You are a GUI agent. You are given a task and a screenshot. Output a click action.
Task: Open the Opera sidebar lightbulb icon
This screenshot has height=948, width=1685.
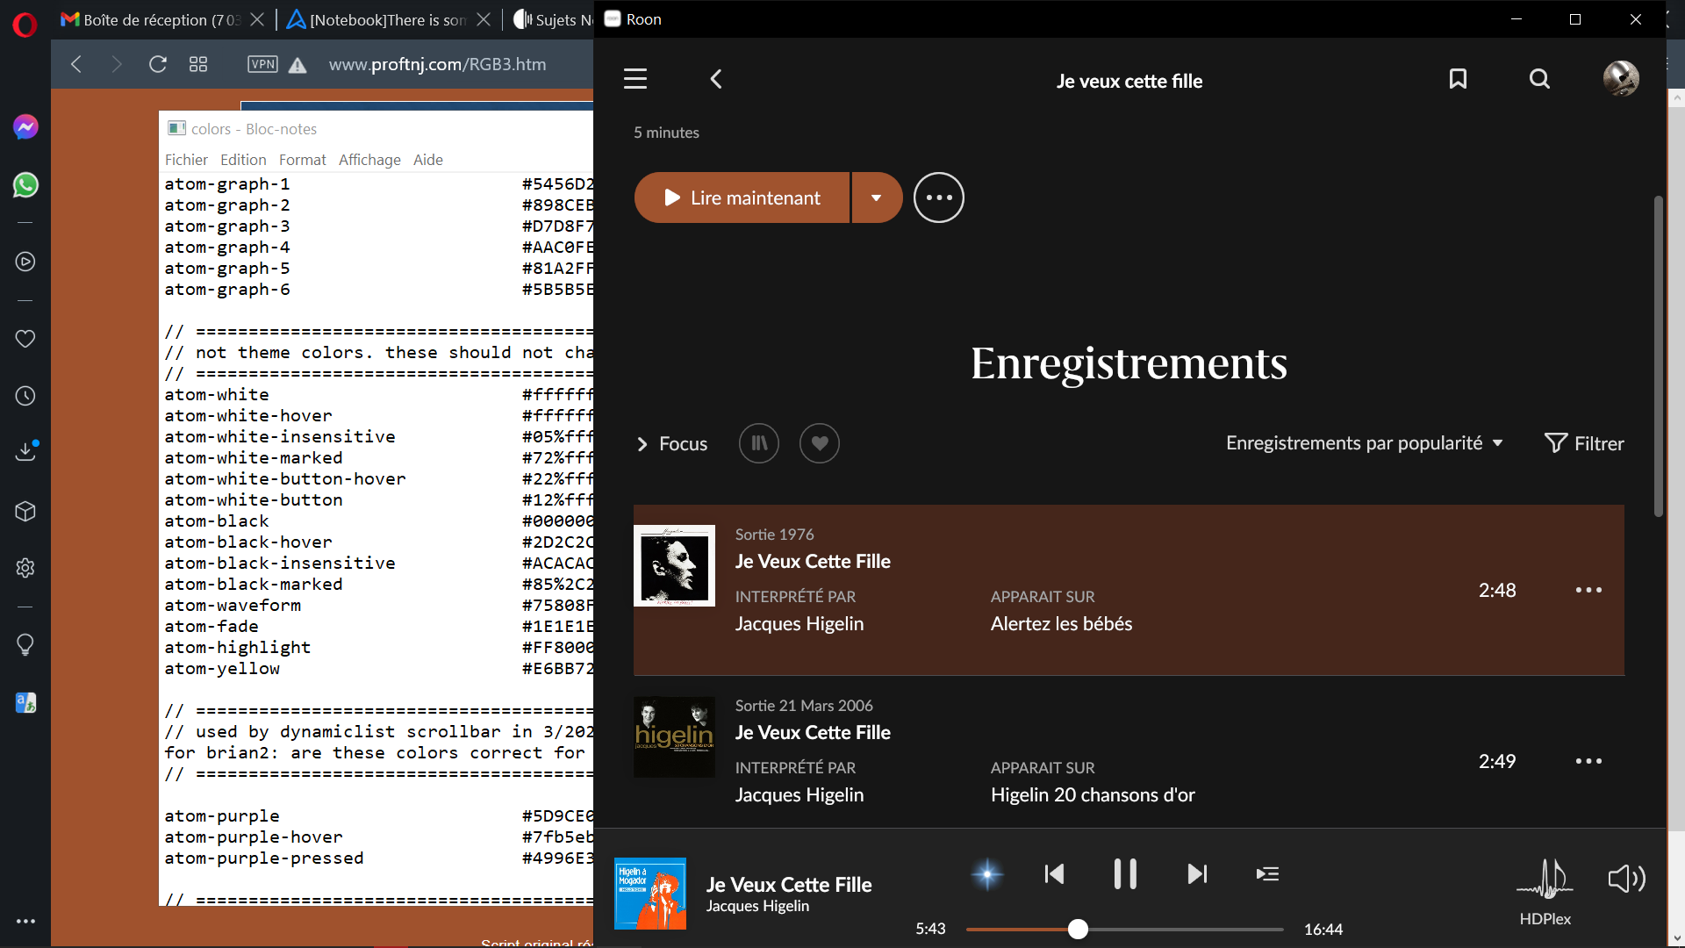coord(25,645)
